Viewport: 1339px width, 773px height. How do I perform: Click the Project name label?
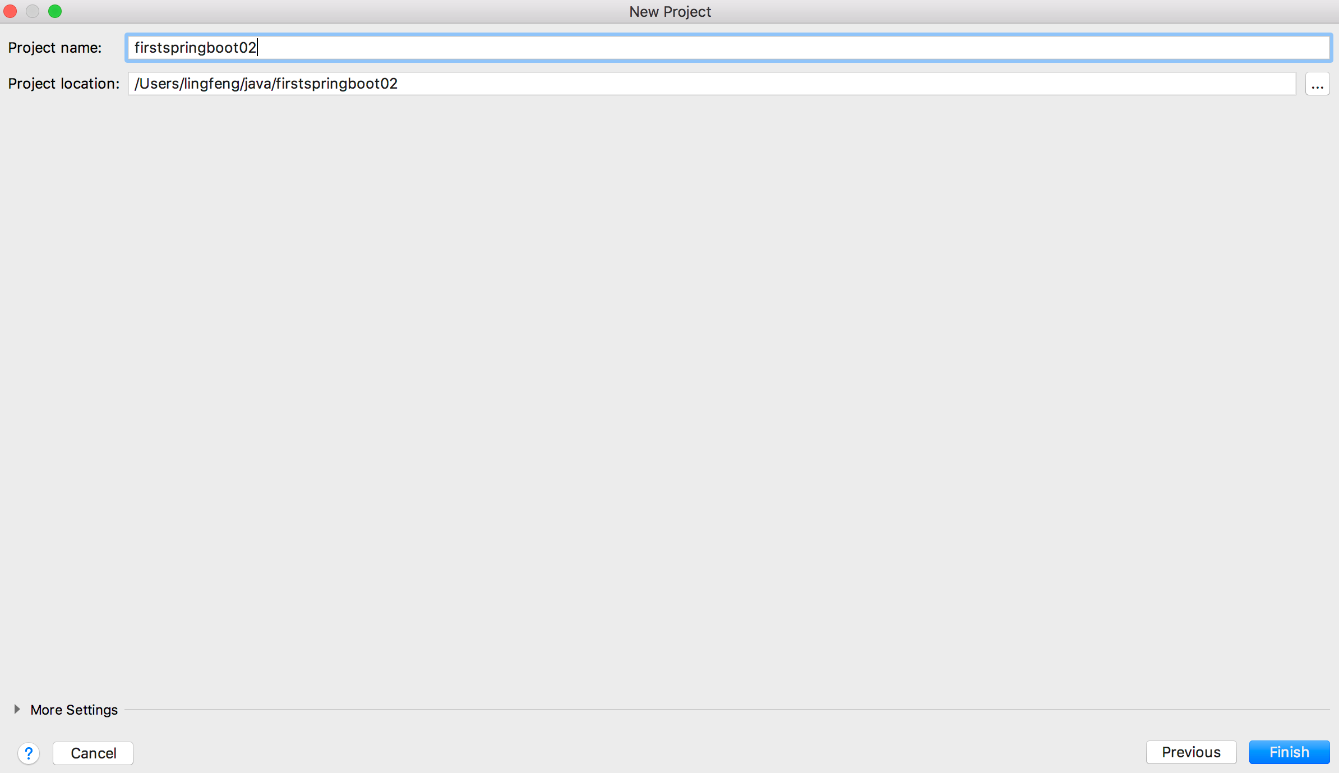[x=55, y=48]
